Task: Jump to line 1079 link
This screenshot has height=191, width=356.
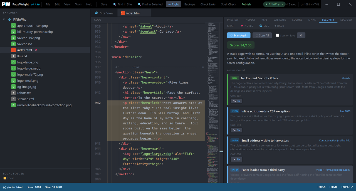Action: [x=345, y=111]
